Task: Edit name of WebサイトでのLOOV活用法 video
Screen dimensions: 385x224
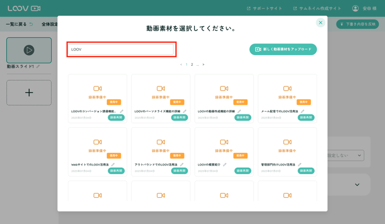Action: (113, 164)
